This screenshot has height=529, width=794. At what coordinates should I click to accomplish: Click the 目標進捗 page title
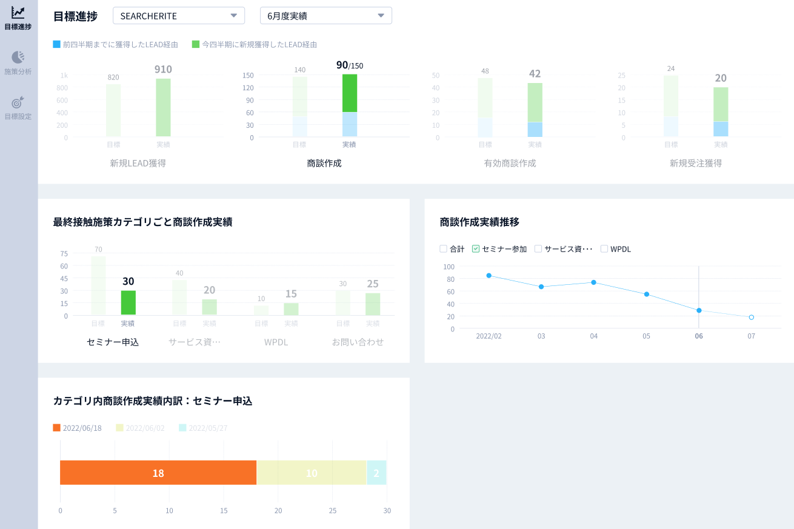(75, 16)
